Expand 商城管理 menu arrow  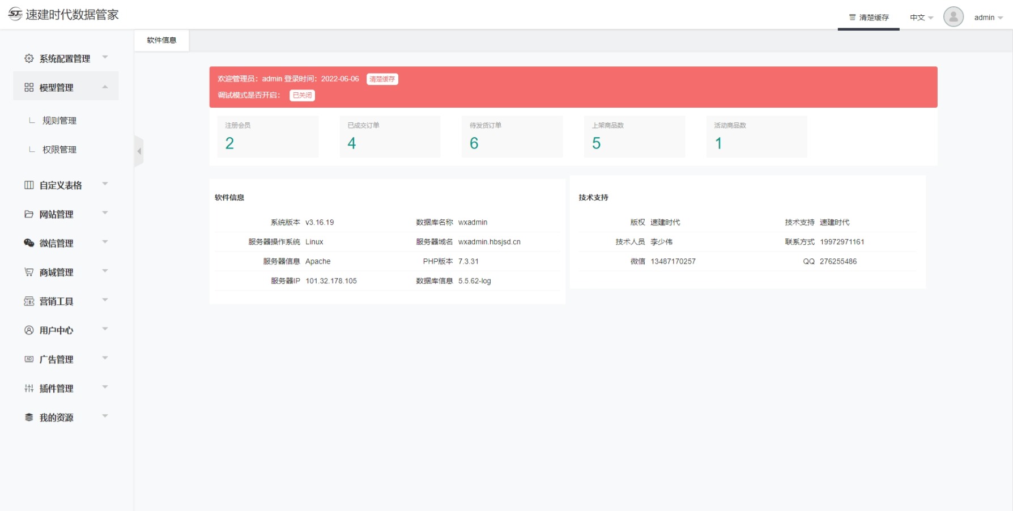click(105, 271)
